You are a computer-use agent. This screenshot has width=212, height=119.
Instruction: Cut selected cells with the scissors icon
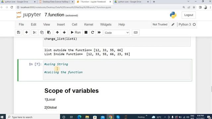point(34,32)
